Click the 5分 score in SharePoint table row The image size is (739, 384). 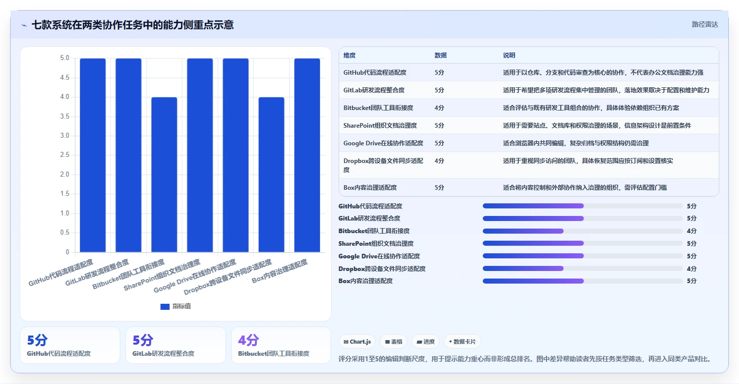coord(439,126)
